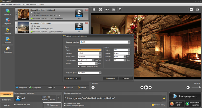Viewport: 202px width, 108px height.
Task: Skip to next frame in player
Action: coord(150,88)
